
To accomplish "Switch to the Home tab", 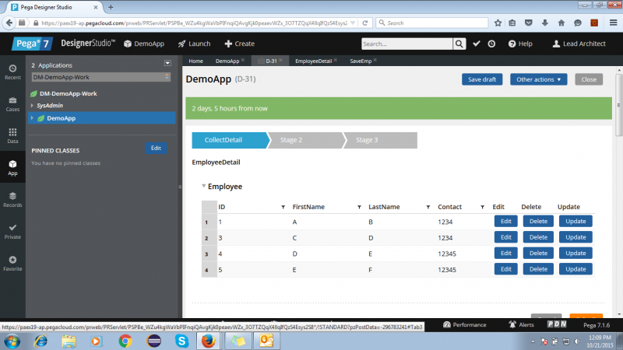I will (x=196, y=61).
